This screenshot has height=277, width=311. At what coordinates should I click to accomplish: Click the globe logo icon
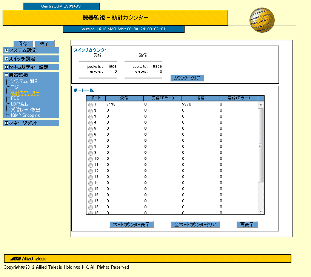262,20
